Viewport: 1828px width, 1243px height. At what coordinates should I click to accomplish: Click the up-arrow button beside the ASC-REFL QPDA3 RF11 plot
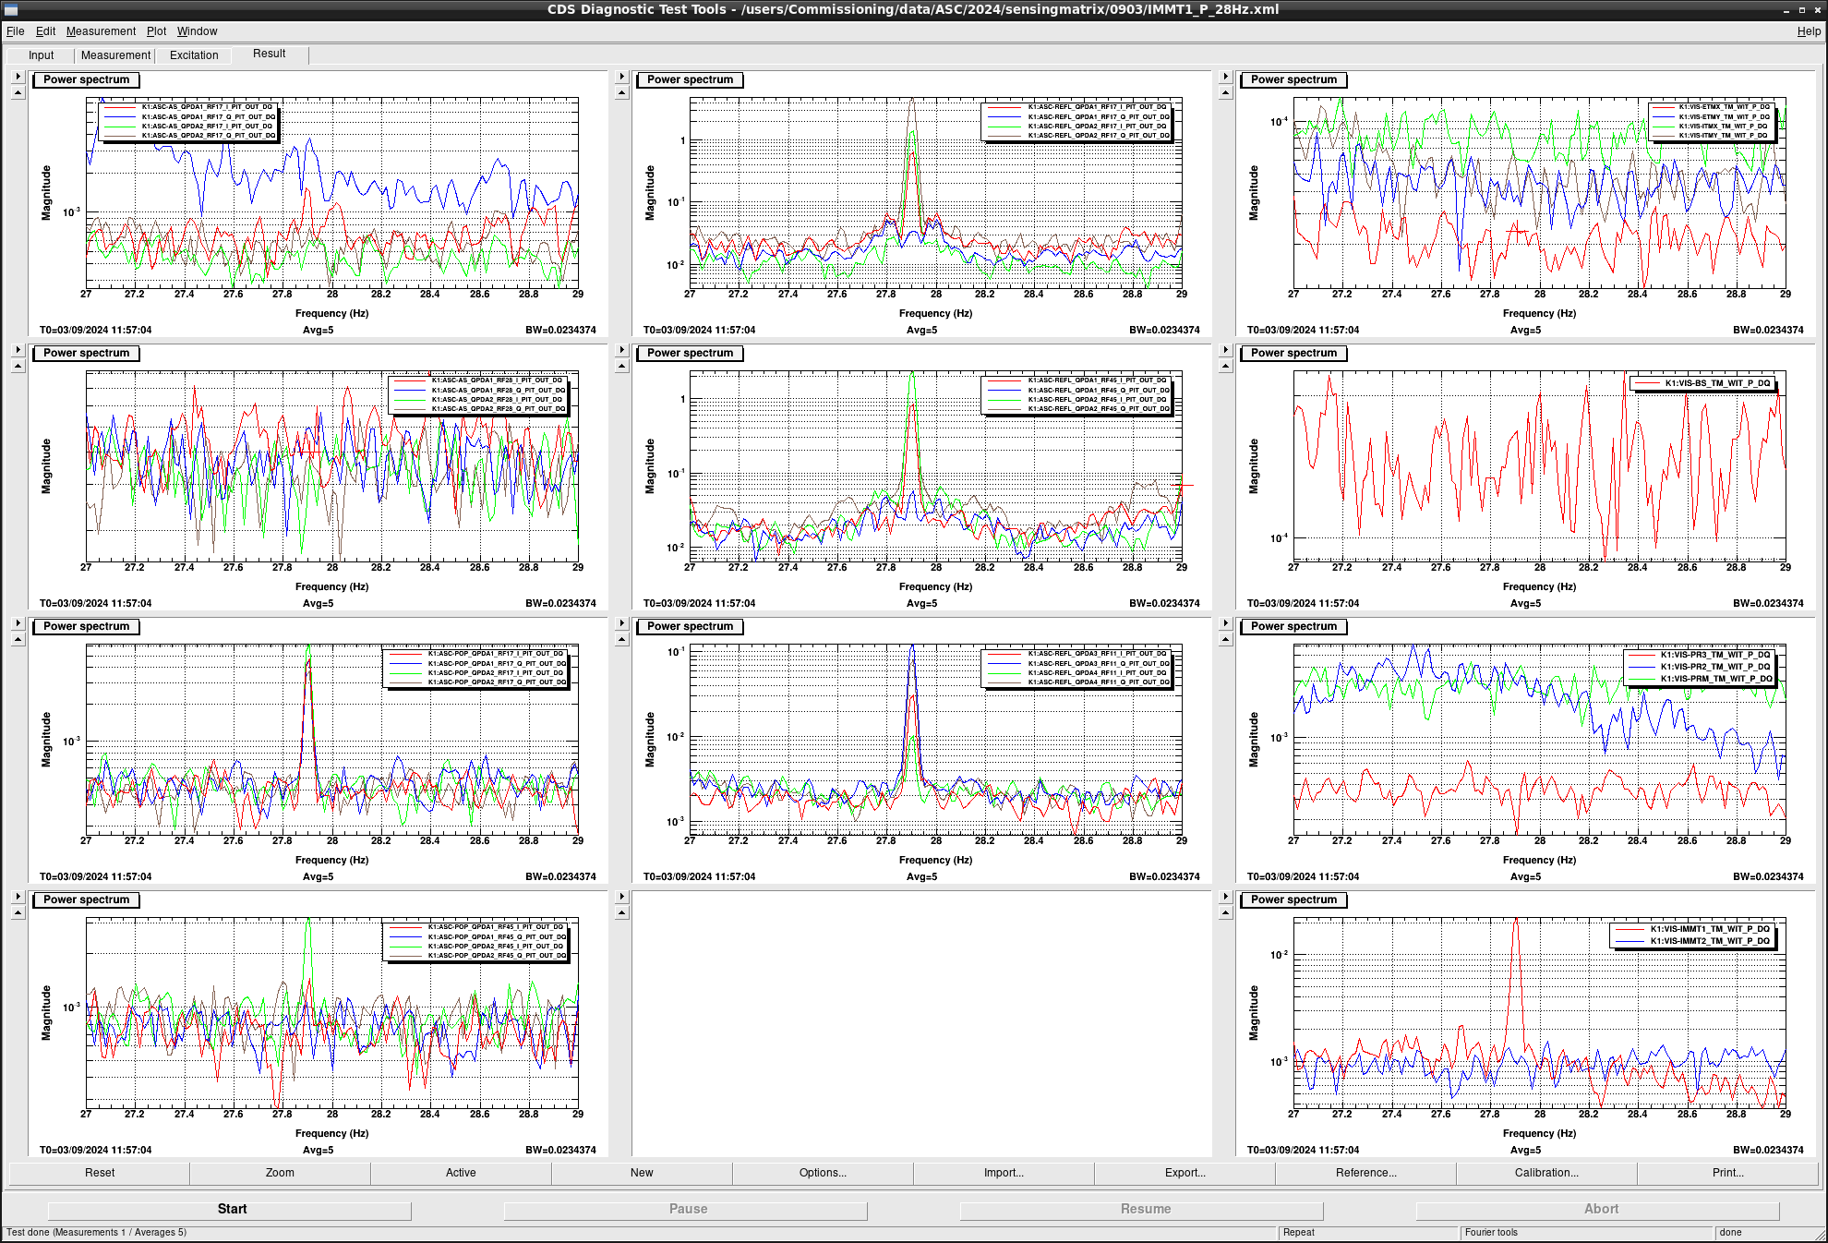click(x=621, y=639)
